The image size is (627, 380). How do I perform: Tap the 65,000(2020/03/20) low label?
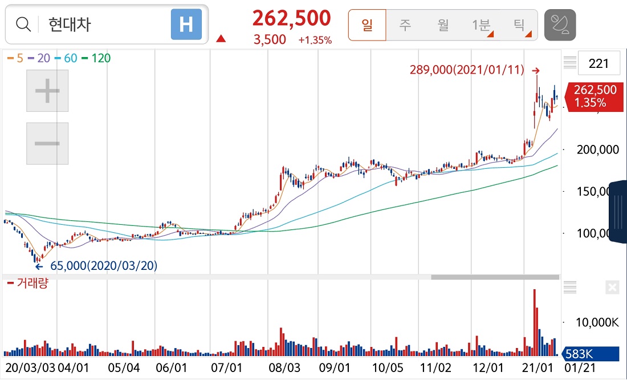(104, 266)
